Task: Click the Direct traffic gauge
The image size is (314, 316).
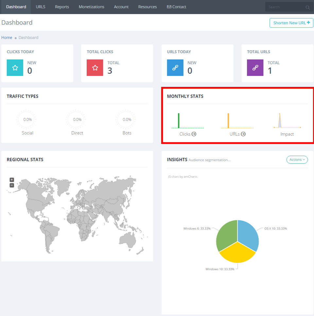Action: coord(76,119)
